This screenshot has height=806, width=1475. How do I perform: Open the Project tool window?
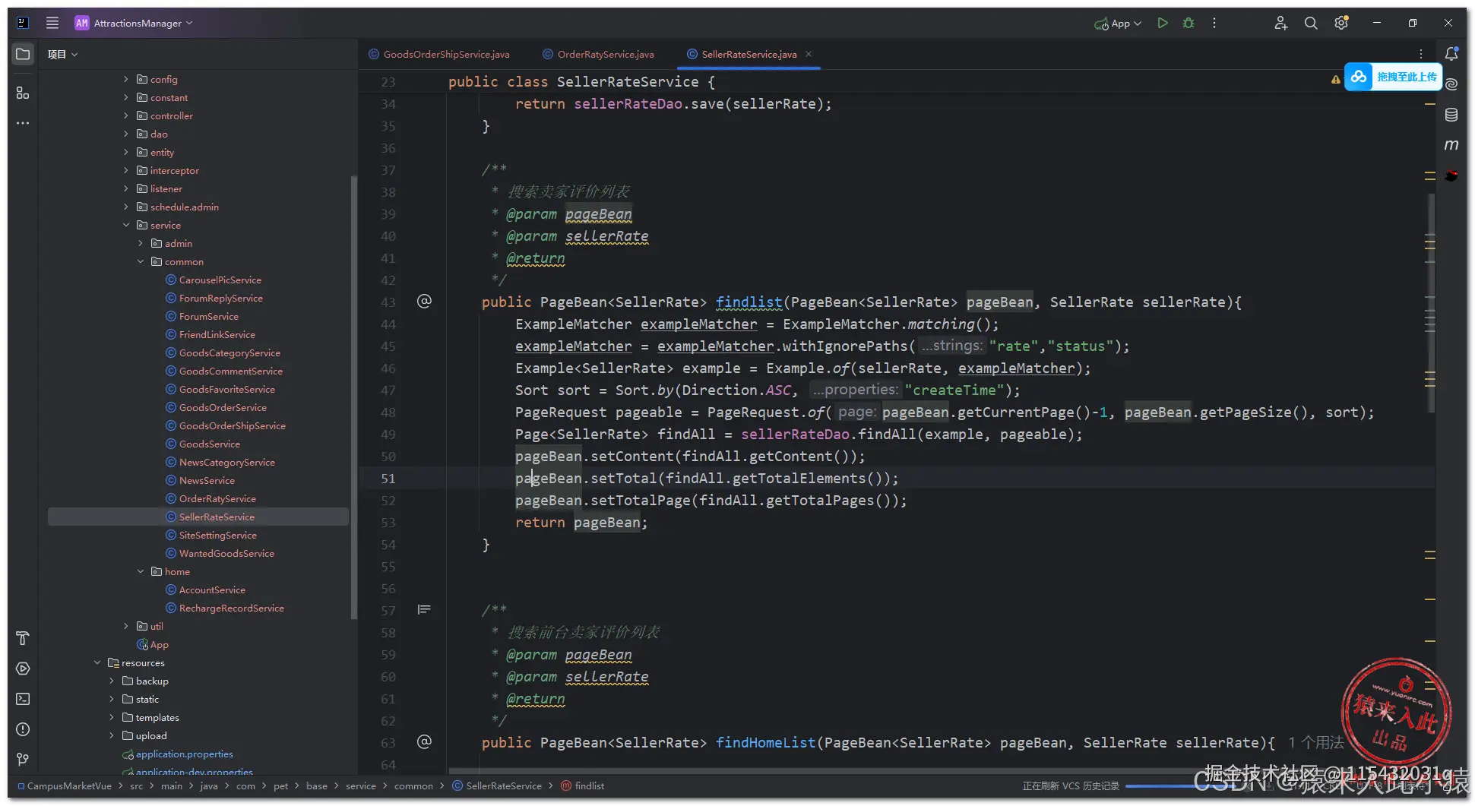(x=23, y=54)
